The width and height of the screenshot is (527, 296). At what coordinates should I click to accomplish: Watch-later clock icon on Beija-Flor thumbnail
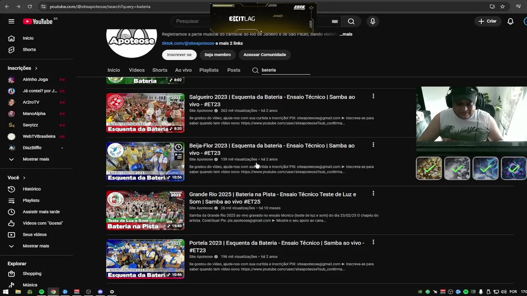179,147
